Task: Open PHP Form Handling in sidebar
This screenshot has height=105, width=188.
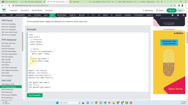Action: 9,24
